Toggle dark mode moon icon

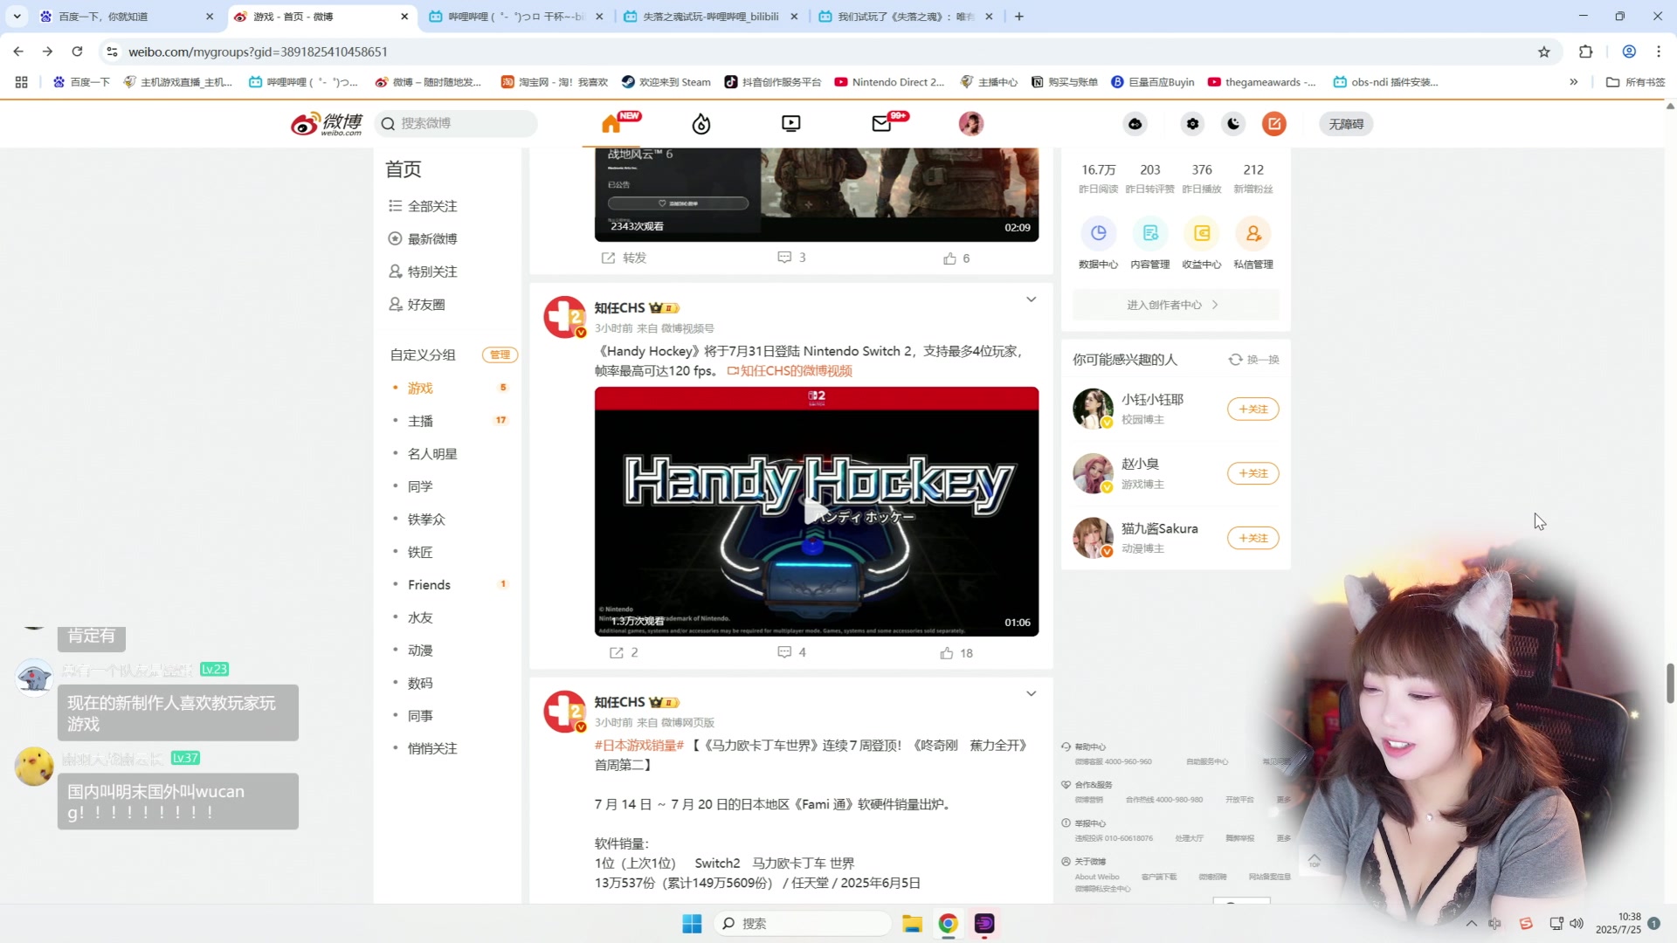1233,124
